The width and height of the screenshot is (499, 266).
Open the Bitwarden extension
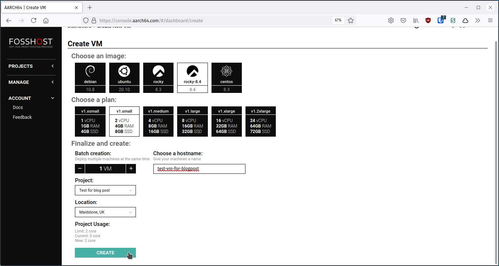(441, 20)
